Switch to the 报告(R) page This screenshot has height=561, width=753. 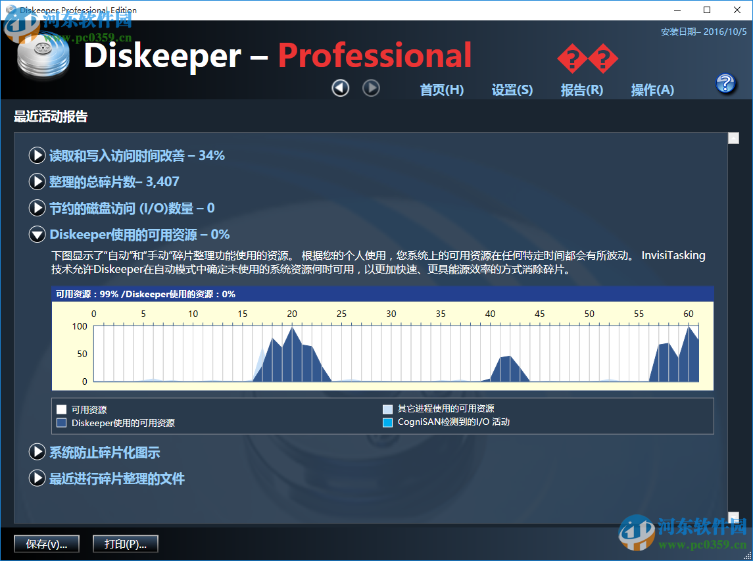(581, 90)
